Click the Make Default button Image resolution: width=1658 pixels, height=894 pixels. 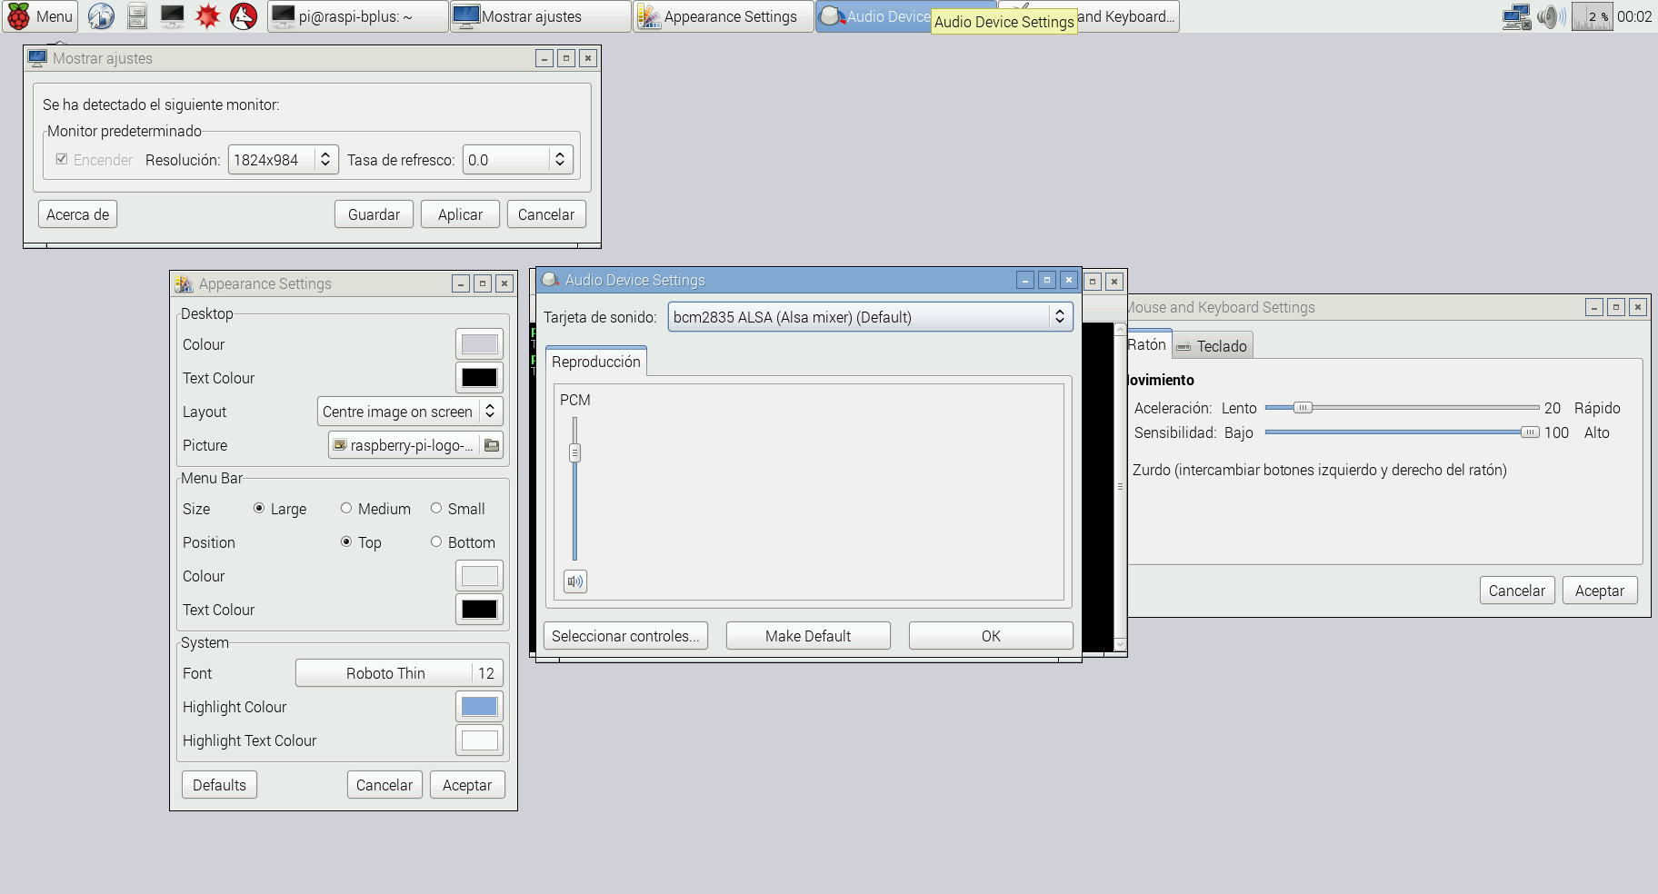click(x=808, y=636)
